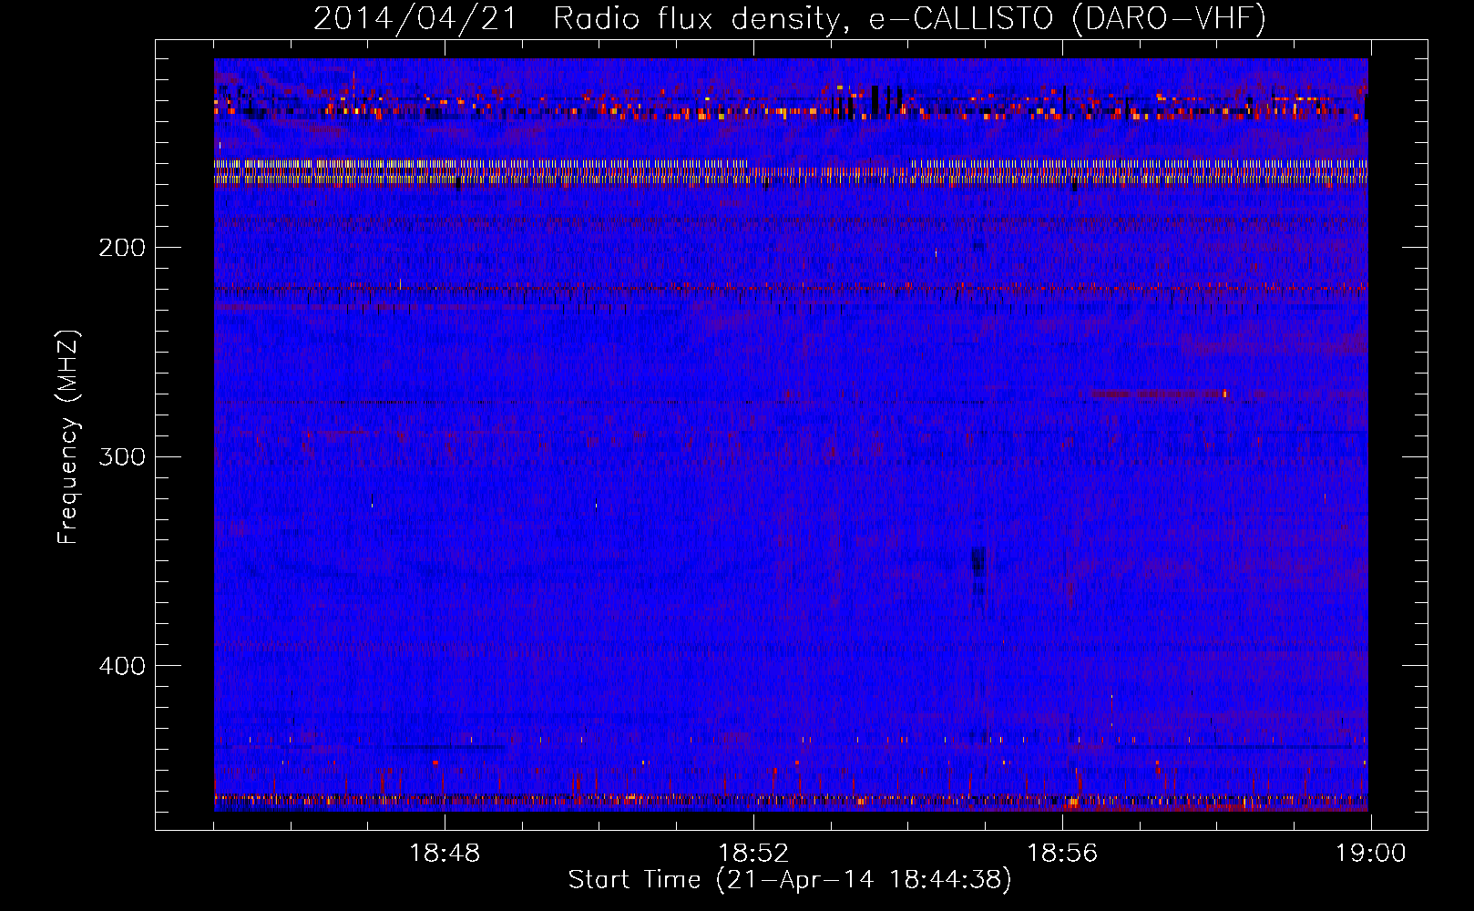Click the 18:56 time tick label
This screenshot has height=911, width=1474.
click(1062, 854)
